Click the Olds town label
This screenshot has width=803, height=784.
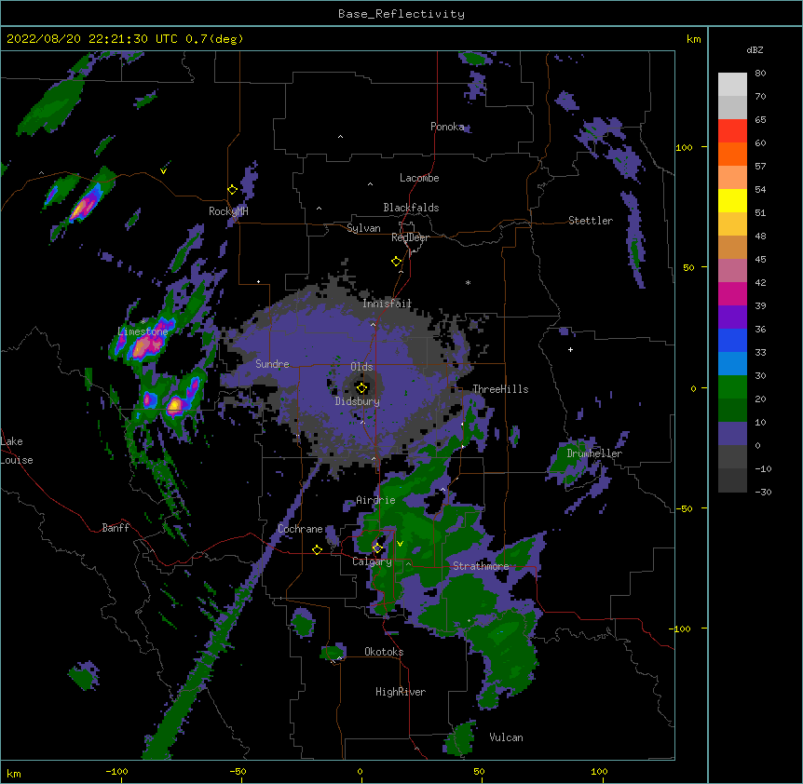click(361, 367)
